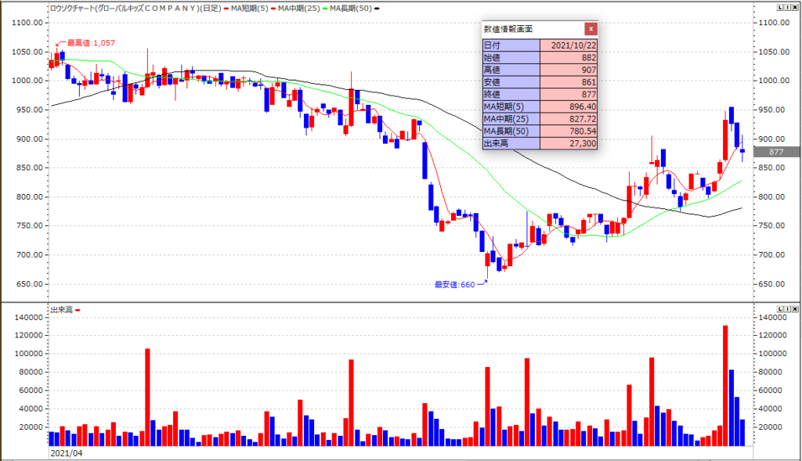The width and height of the screenshot is (802, 461).
Task: Click the I button on price chart
Action: pyautogui.click(x=788, y=7)
